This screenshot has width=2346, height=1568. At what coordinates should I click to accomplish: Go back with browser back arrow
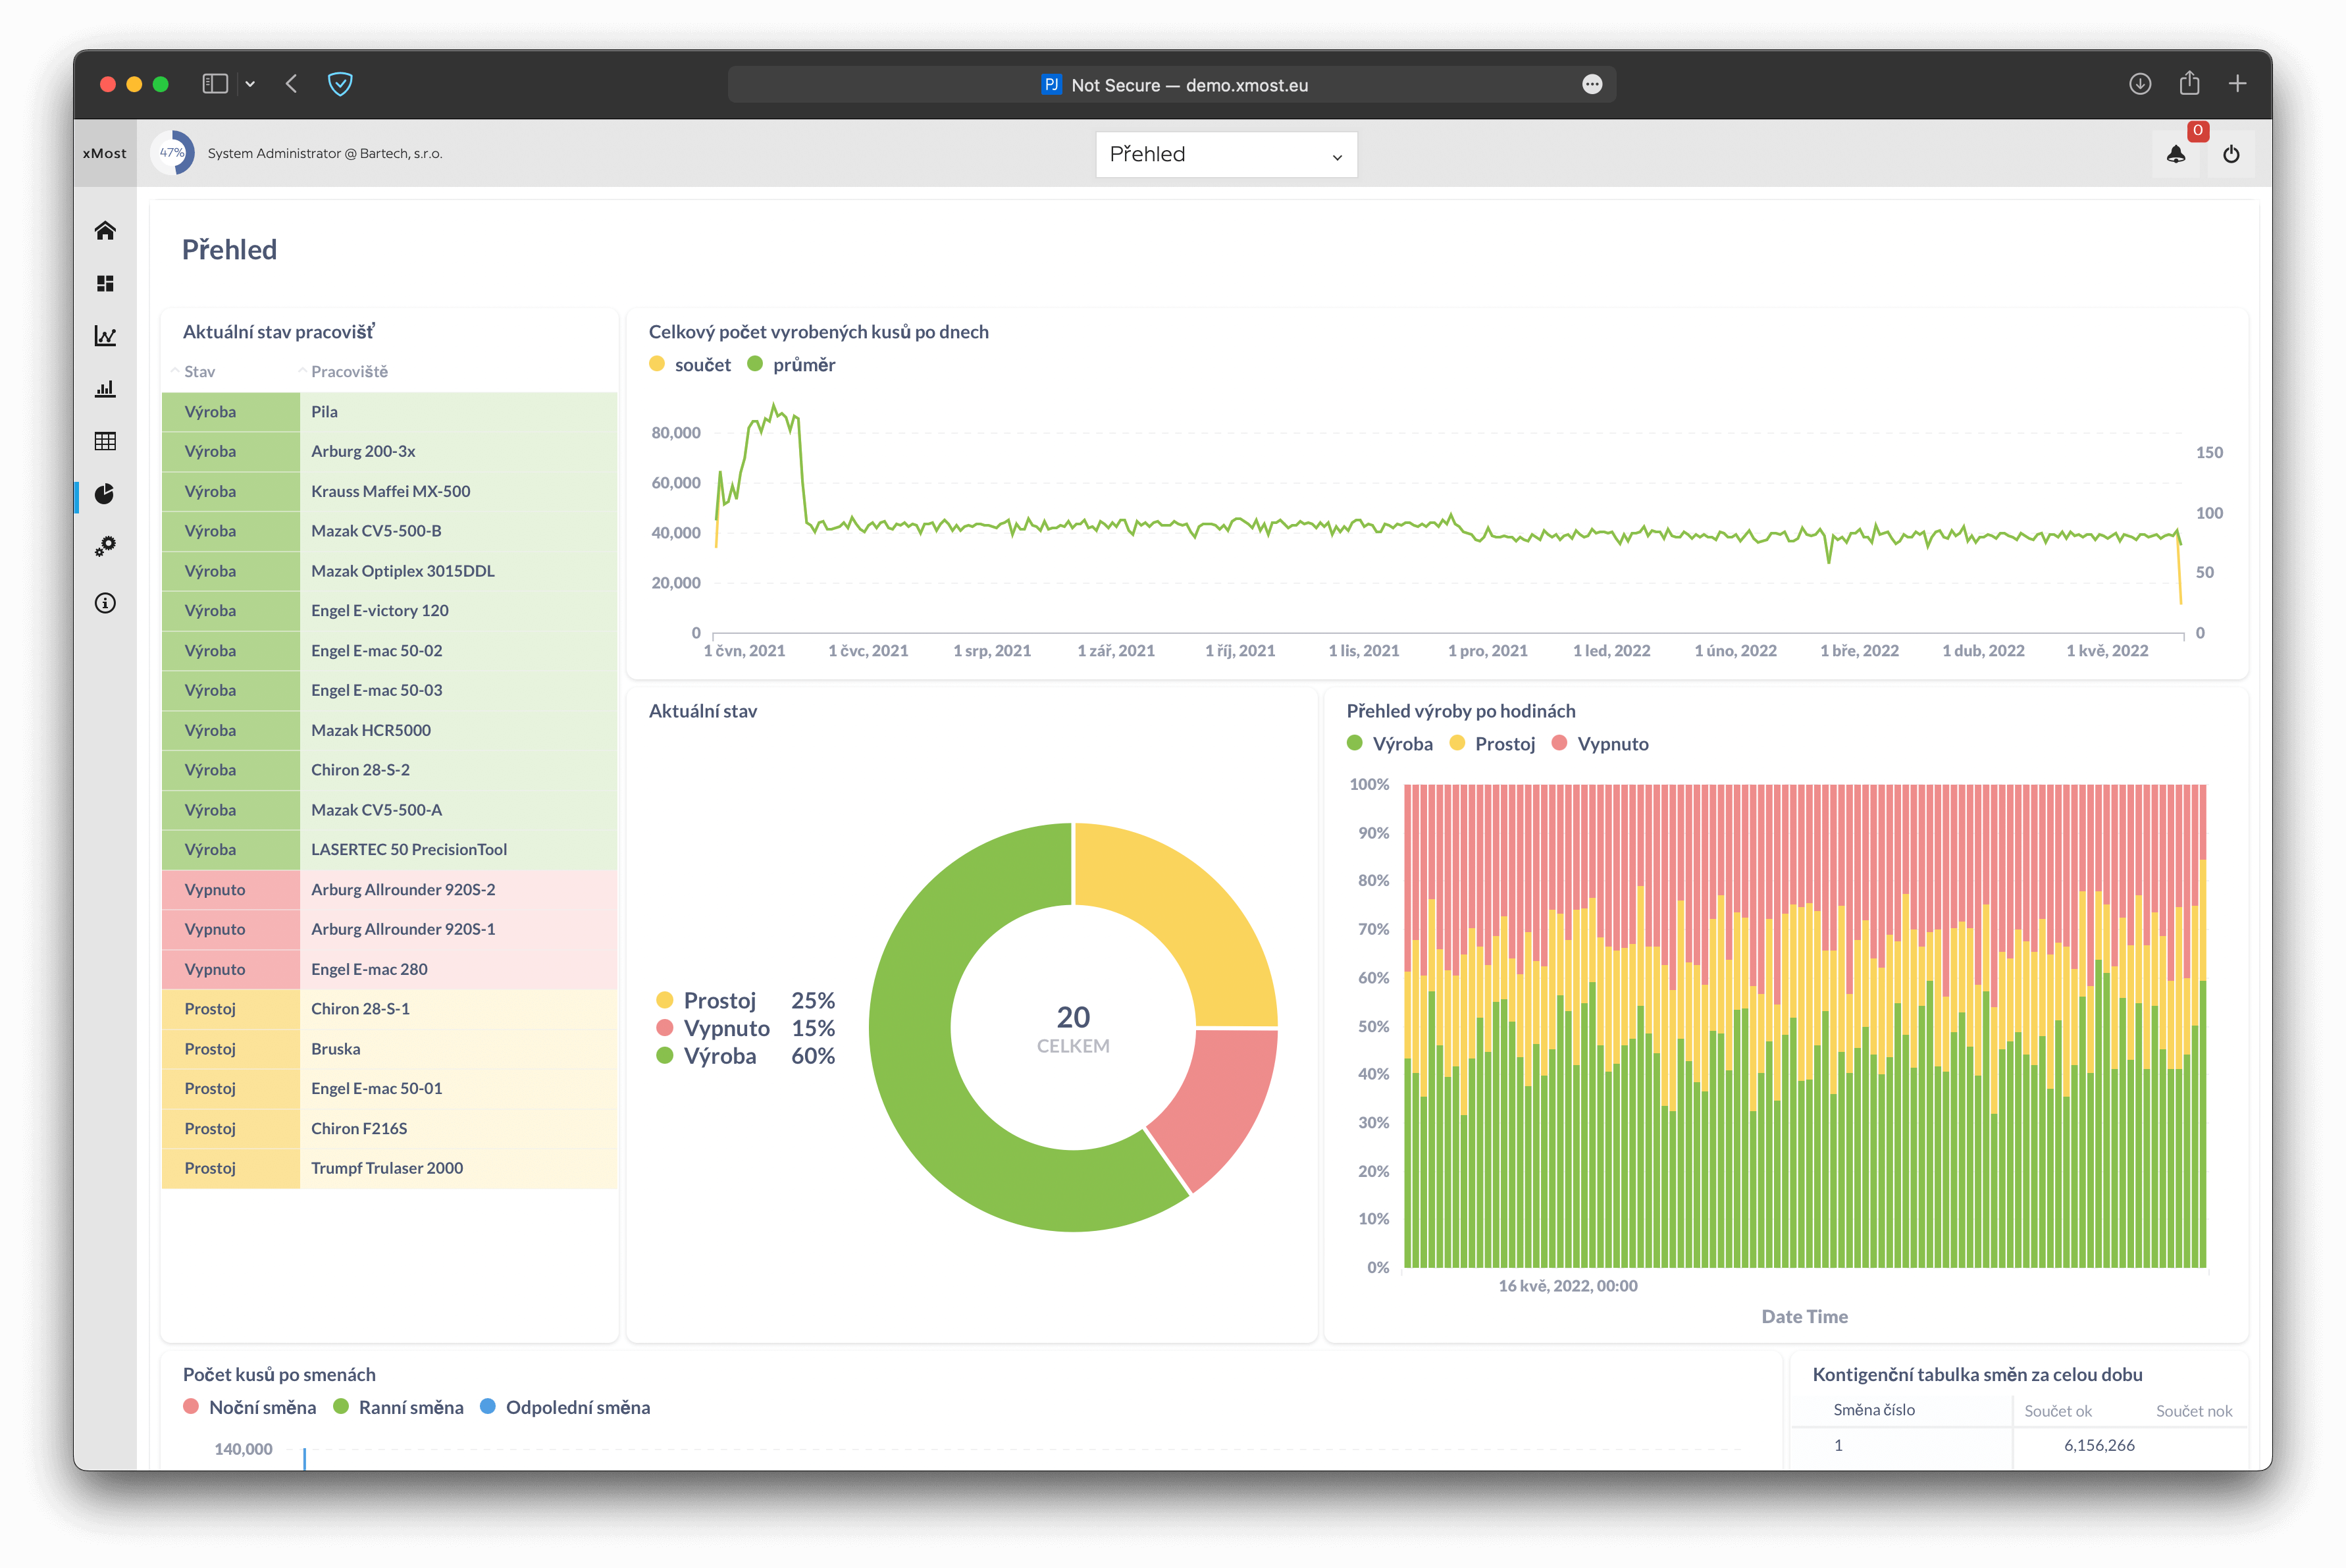tap(292, 84)
